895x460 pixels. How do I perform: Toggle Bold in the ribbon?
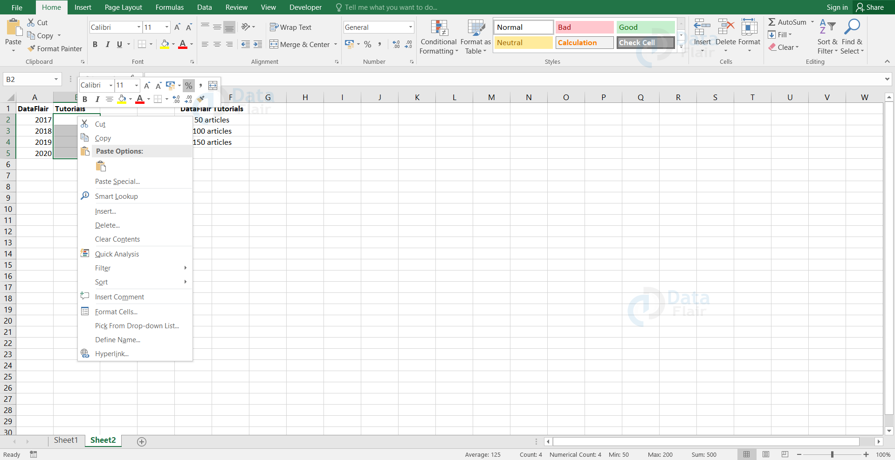95,44
